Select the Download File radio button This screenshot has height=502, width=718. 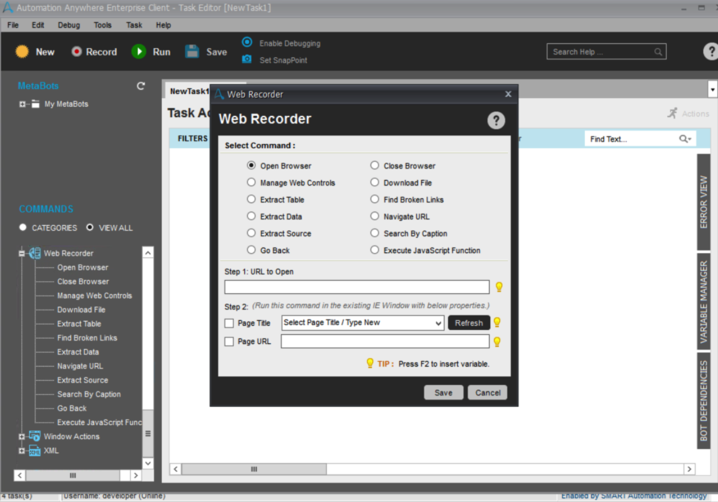[x=375, y=182]
